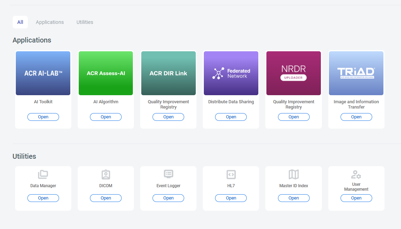The width and height of the screenshot is (401, 229).
Task: Open the DICOM utility
Action: click(106, 198)
